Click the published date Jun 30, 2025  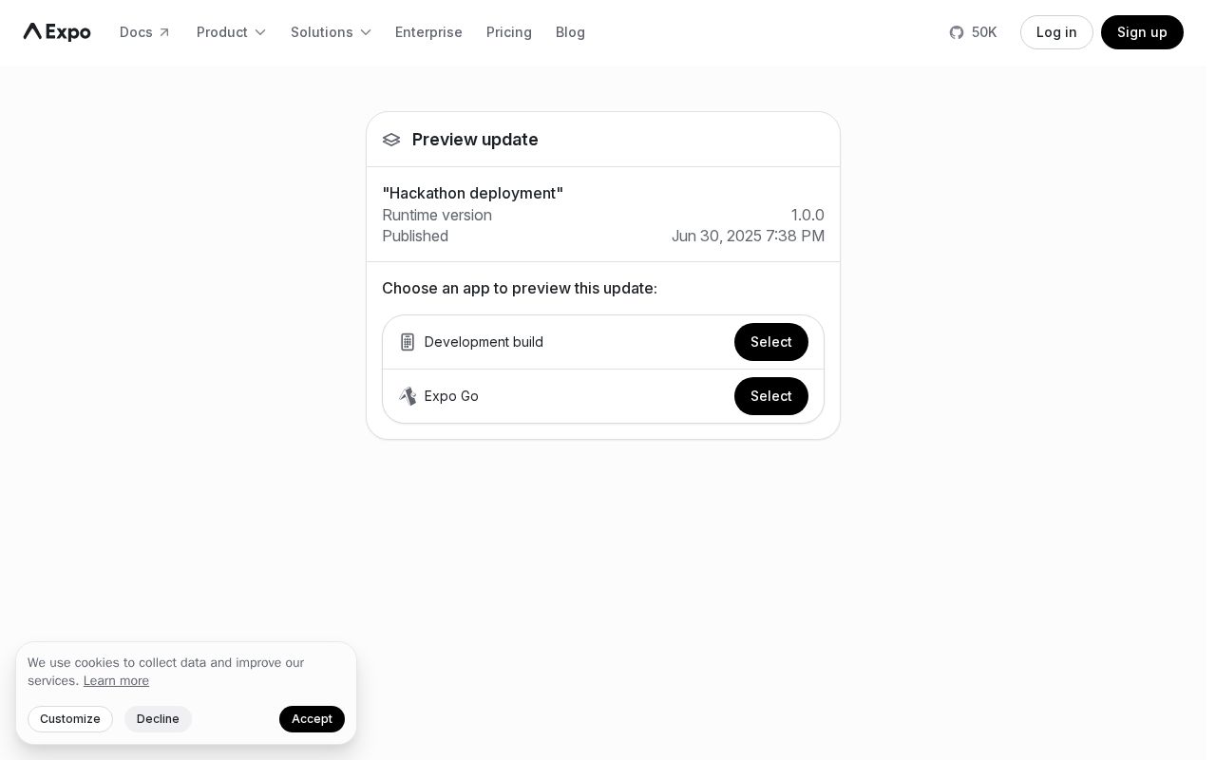pos(748,236)
